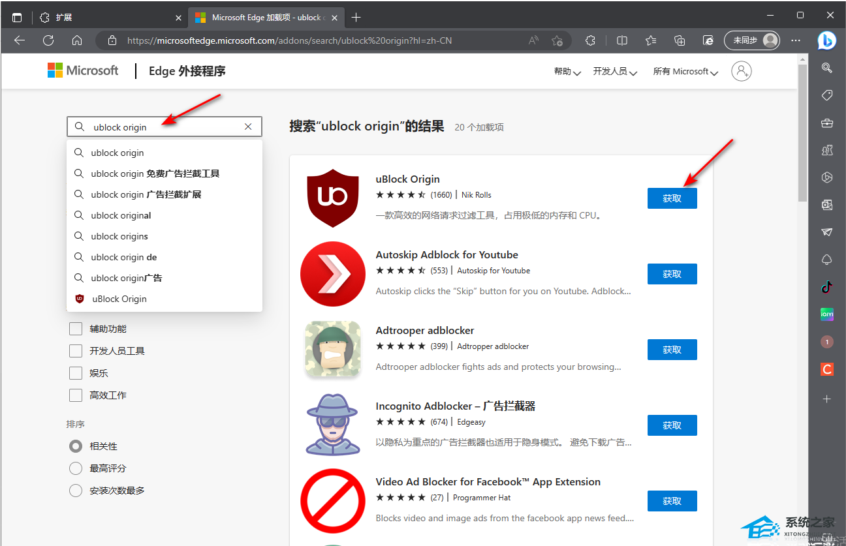Click 获取 for Video Ad Blocker for Facebook
This screenshot has height=546, width=846.
[x=672, y=501]
